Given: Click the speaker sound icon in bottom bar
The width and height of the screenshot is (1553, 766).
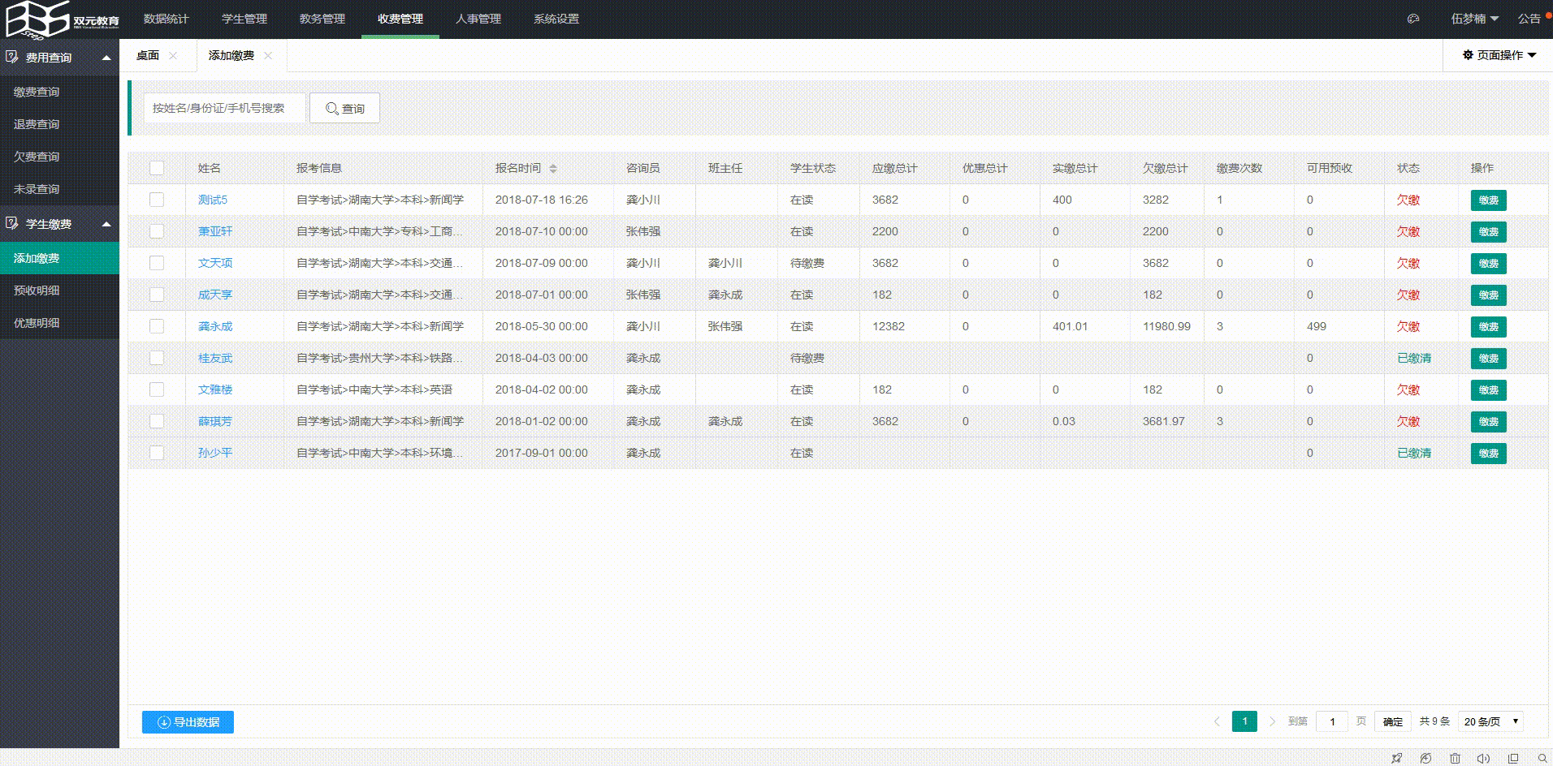Looking at the screenshot, I should tap(1483, 758).
